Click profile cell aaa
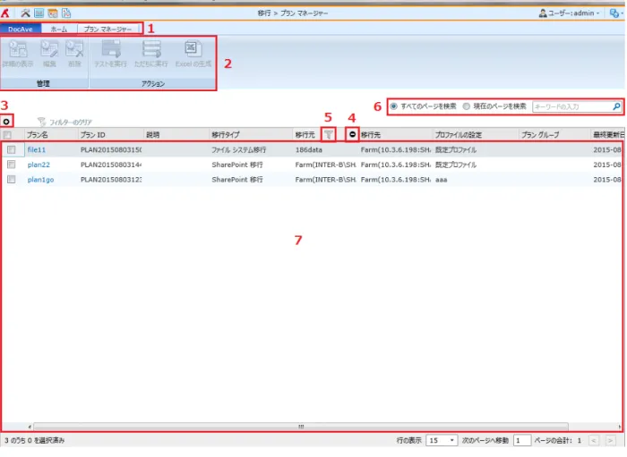The height and width of the screenshot is (457, 627). (441, 180)
